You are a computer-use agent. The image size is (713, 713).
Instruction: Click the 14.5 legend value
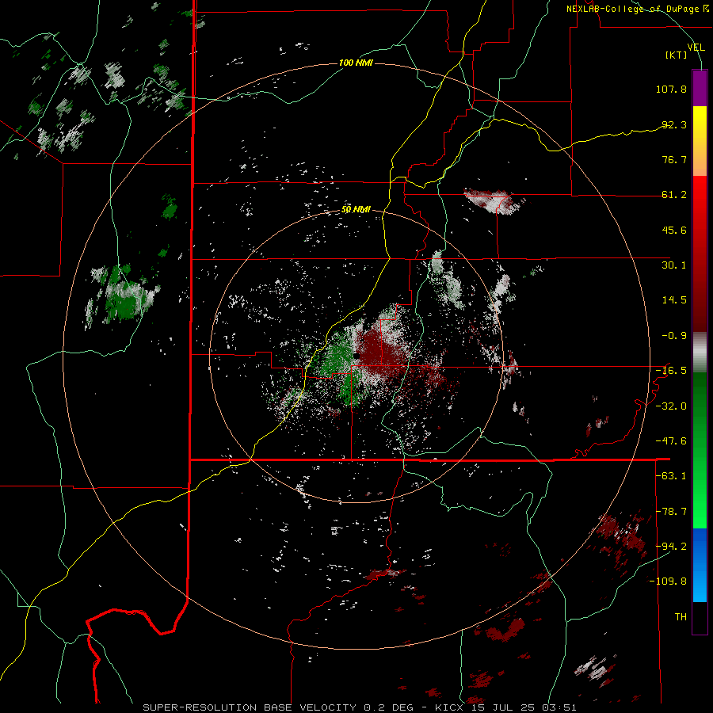pyautogui.click(x=674, y=300)
